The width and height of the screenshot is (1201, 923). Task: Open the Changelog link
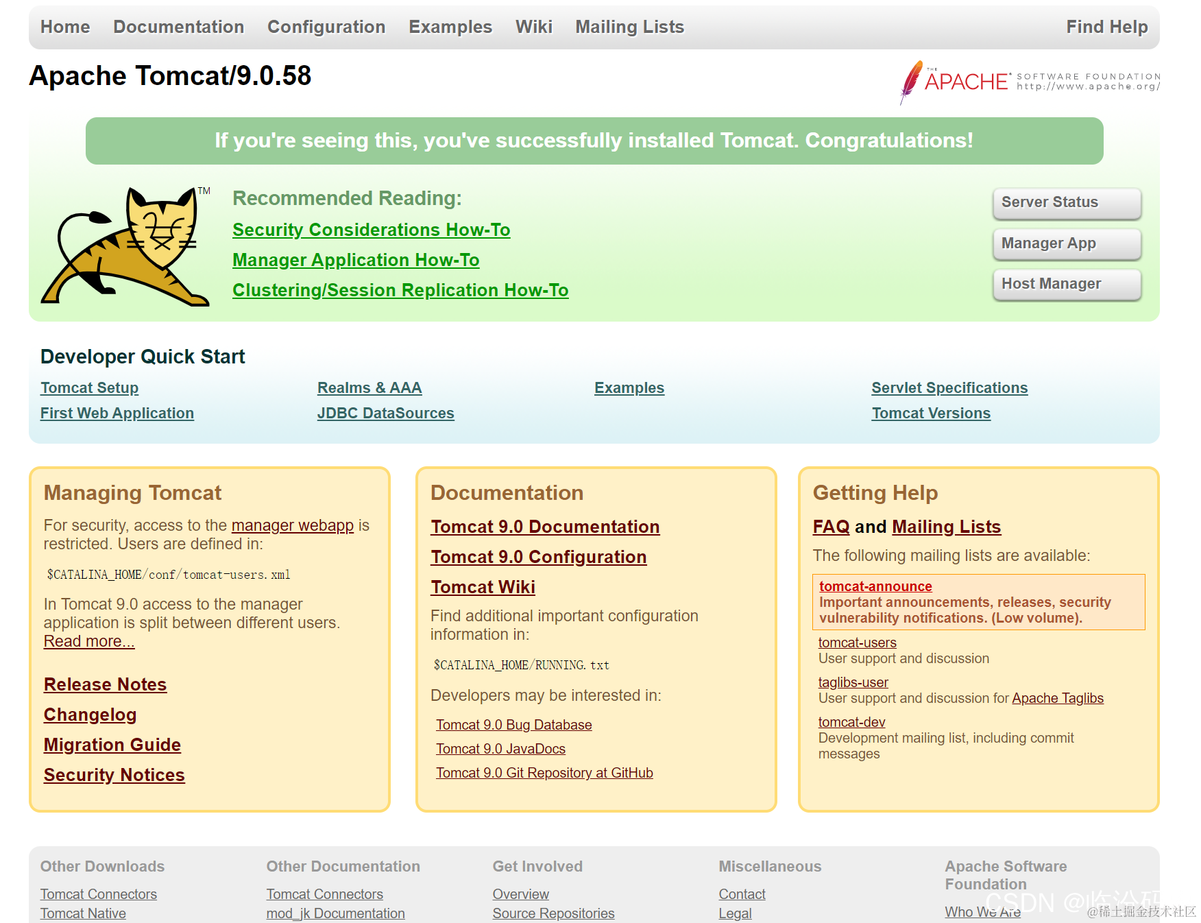tap(90, 715)
